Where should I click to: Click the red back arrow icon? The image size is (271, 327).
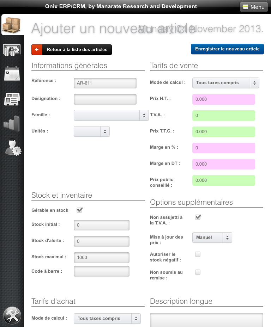click(37, 50)
